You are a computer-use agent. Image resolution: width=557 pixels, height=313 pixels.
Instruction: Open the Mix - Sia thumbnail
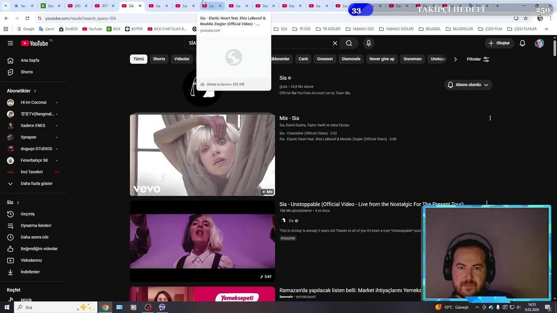tap(202, 155)
